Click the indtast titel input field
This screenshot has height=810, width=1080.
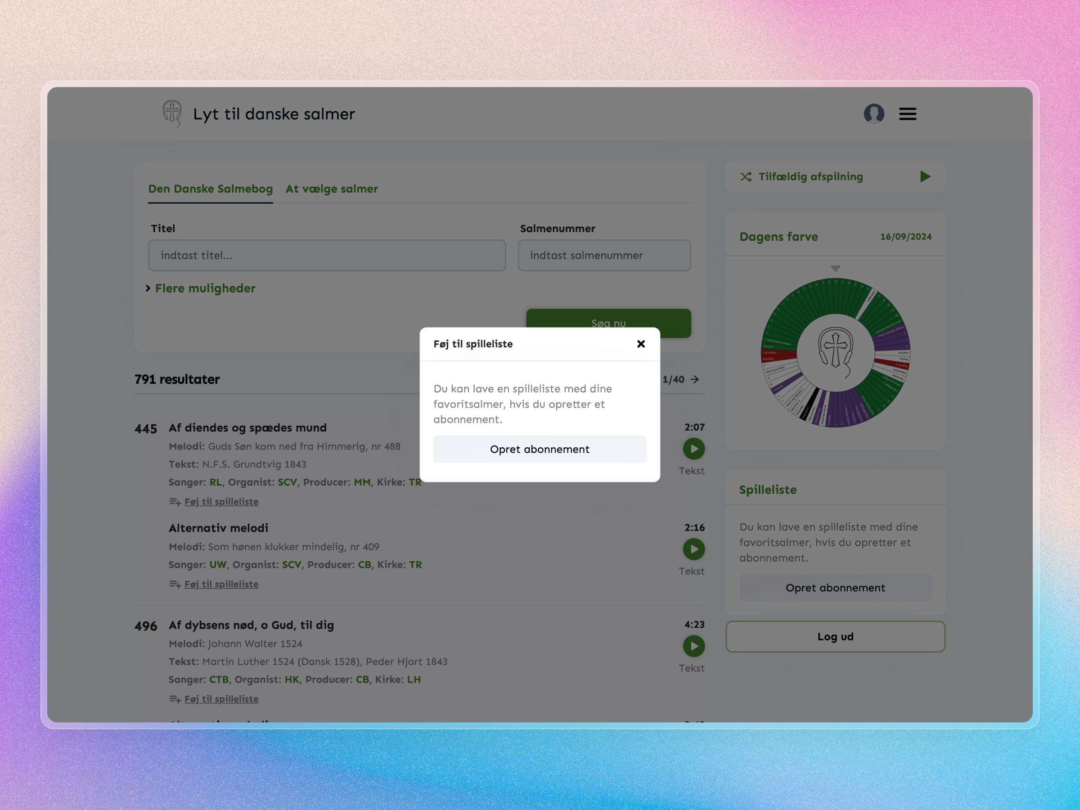tap(327, 255)
